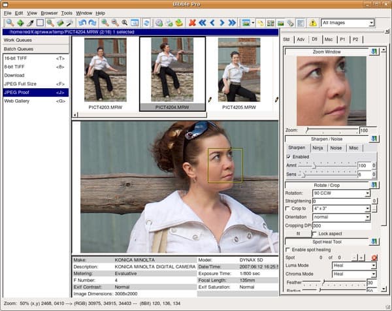This screenshot has height=311, width=392.
Task: Go to the next image arrow
Action: click(x=222, y=23)
